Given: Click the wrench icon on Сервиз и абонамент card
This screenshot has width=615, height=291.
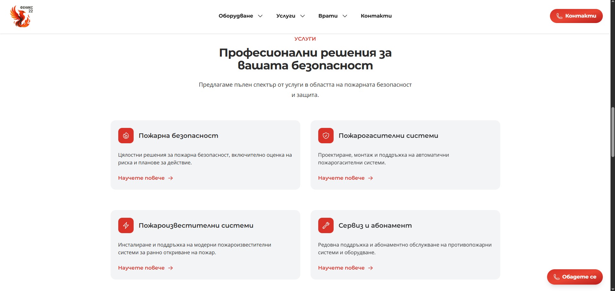Looking at the screenshot, I should tap(326, 225).
